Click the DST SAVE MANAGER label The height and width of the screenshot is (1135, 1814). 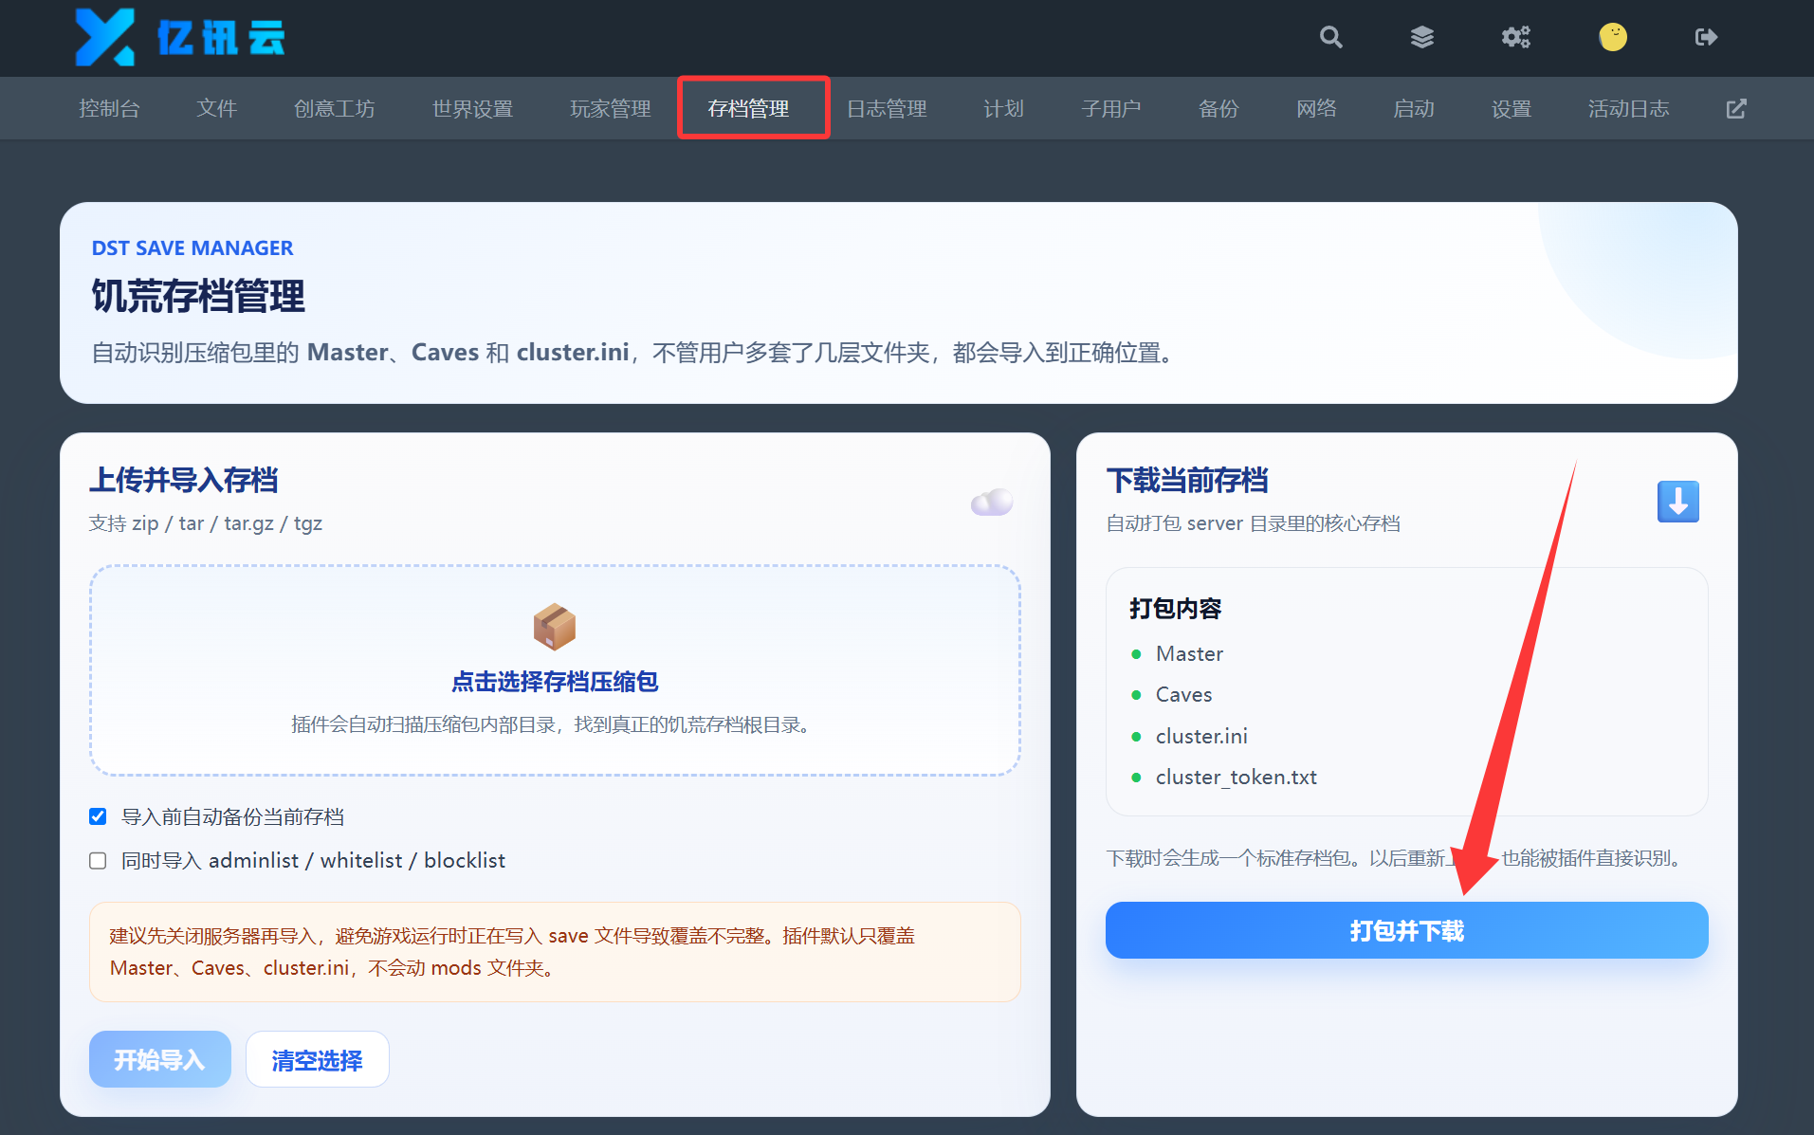coord(192,248)
